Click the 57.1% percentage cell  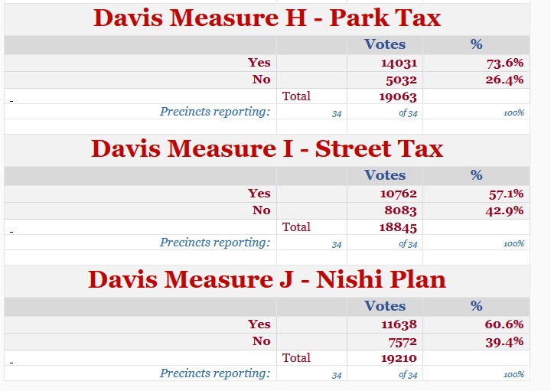tap(505, 194)
